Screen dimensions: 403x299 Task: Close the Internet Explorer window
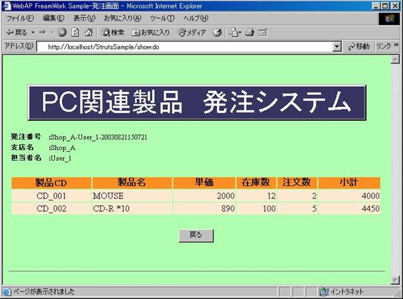tap(395, 6)
